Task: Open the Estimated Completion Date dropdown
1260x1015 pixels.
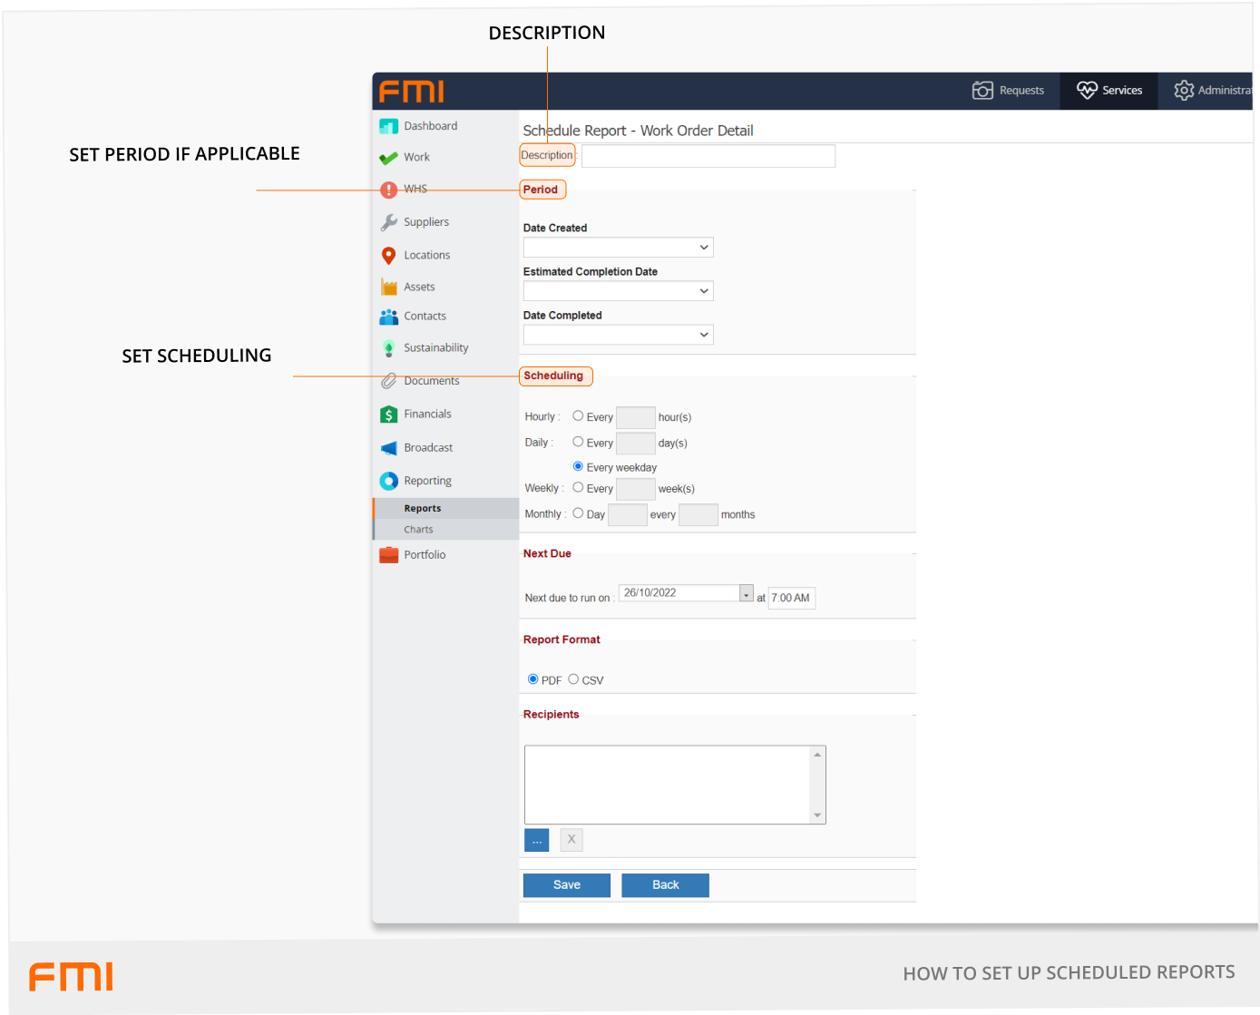Action: click(x=618, y=291)
